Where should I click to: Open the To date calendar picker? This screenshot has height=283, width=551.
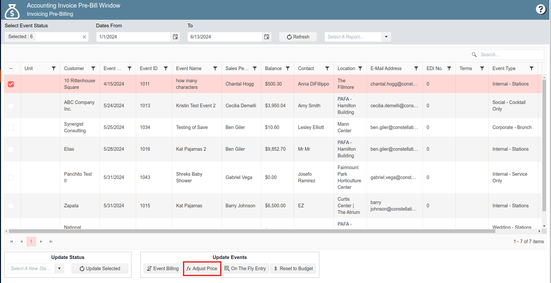[x=267, y=37]
